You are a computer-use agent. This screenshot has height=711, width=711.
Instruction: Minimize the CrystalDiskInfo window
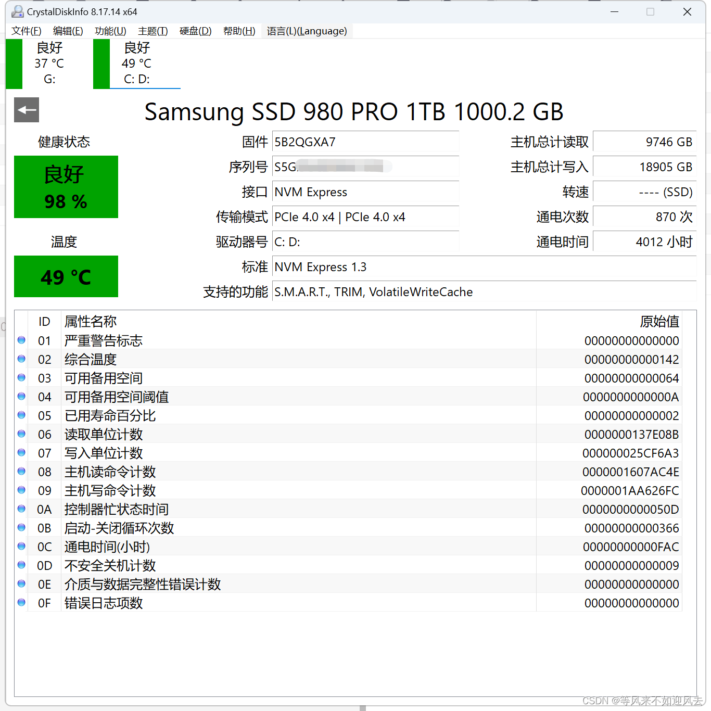(614, 11)
